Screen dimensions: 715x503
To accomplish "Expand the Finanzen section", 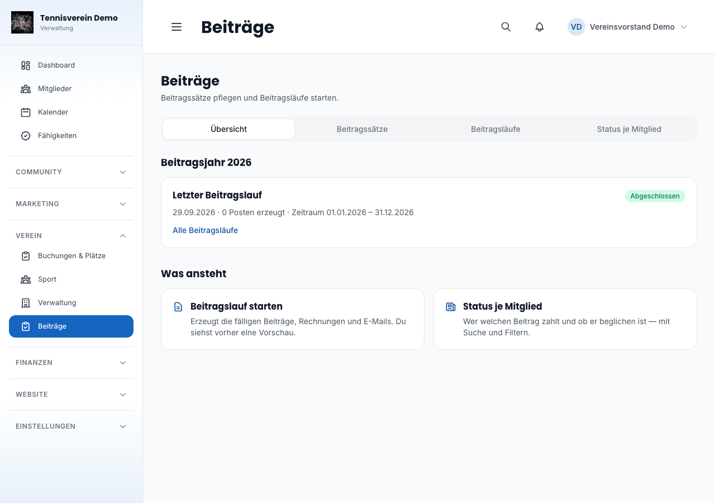I will point(71,363).
